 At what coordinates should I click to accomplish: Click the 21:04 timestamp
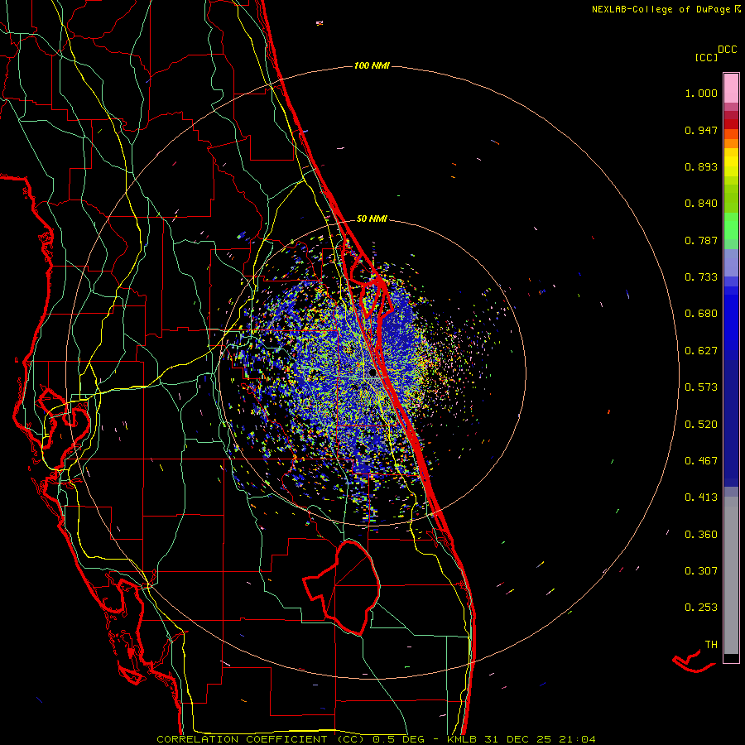[x=577, y=739]
